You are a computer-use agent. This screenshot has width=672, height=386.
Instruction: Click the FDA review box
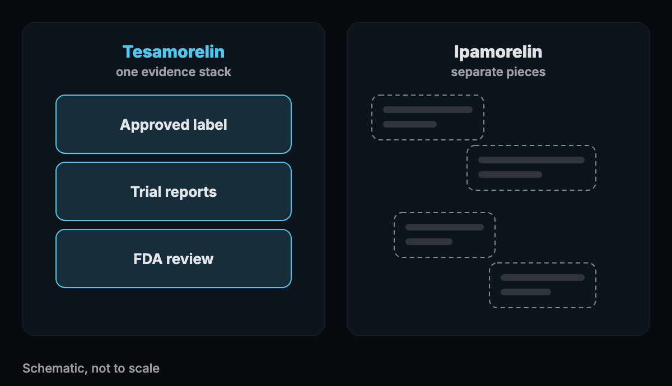[x=174, y=258]
